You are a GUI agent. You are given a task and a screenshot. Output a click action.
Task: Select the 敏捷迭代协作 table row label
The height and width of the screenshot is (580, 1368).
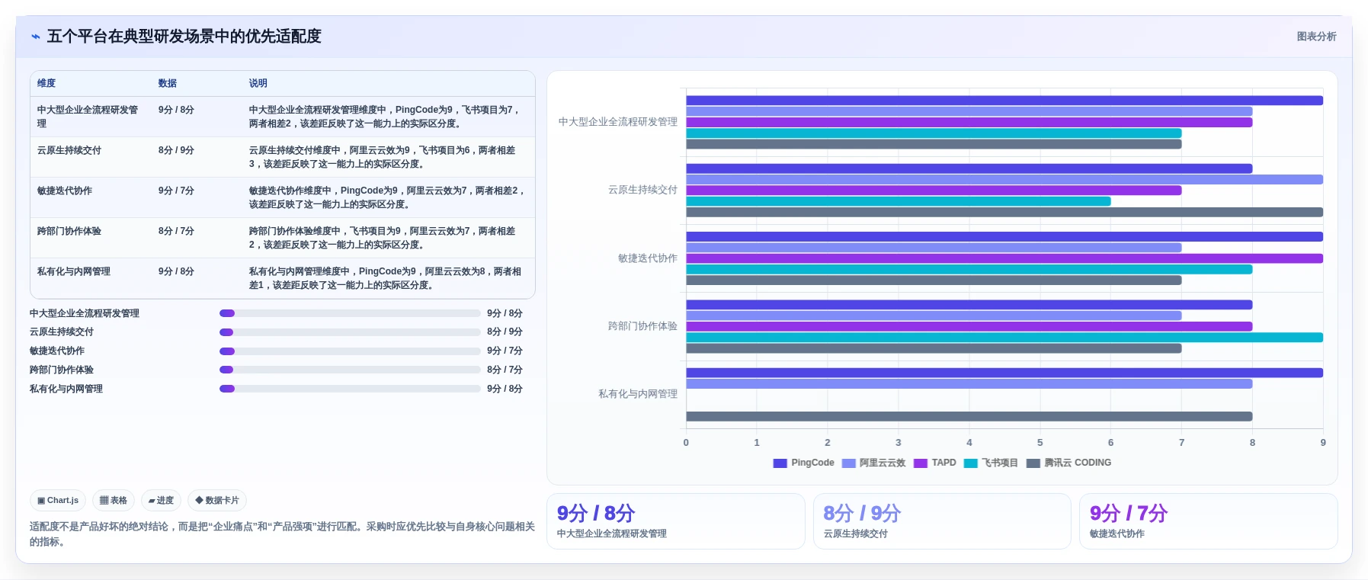pos(65,191)
